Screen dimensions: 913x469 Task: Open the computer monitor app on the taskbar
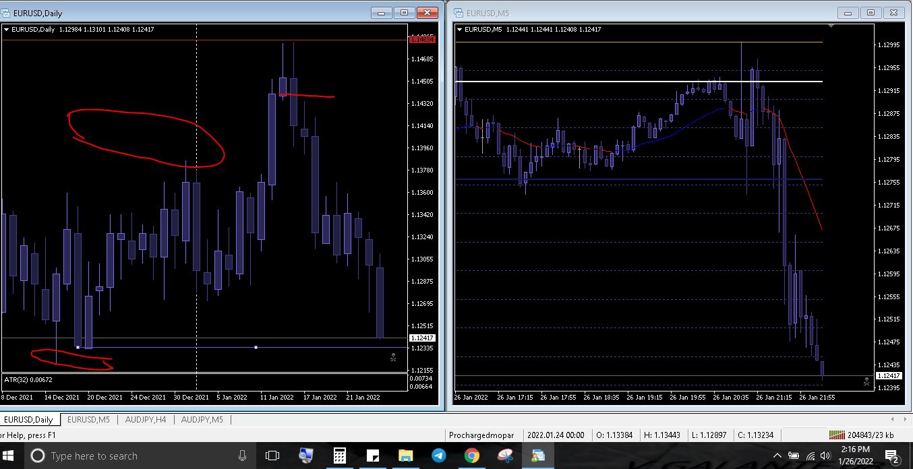306,456
